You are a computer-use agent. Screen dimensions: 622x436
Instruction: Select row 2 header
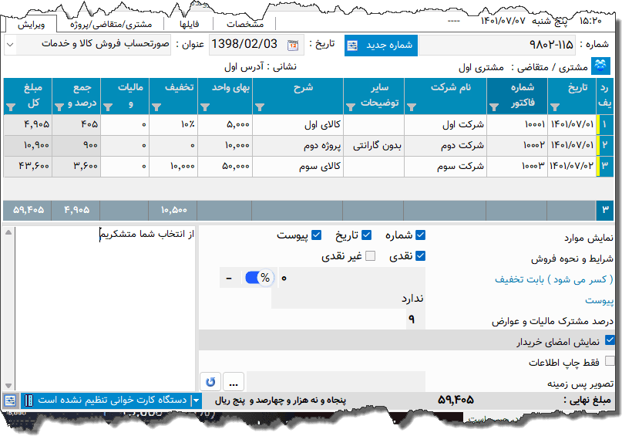point(605,145)
